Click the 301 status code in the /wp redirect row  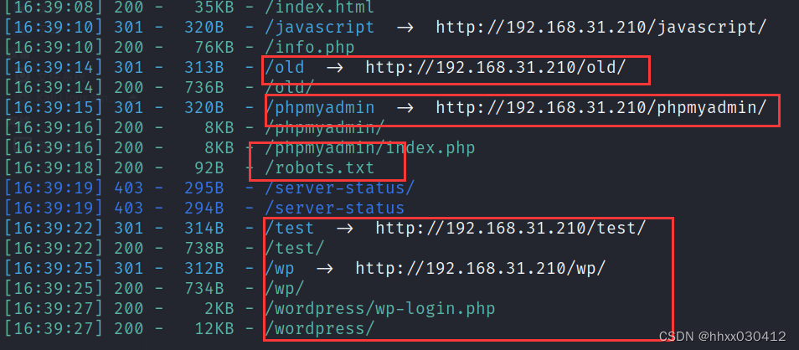(x=129, y=269)
